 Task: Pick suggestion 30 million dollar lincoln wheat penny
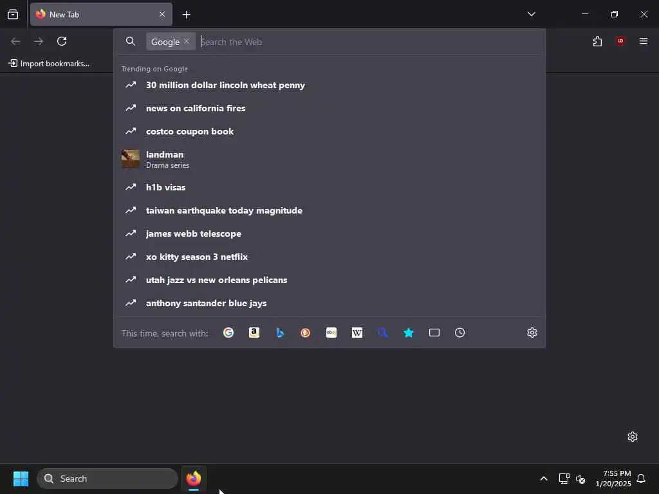coord(329,85)
